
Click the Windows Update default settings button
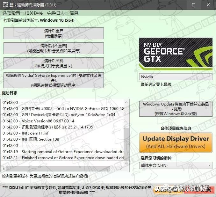pos(176,109)
